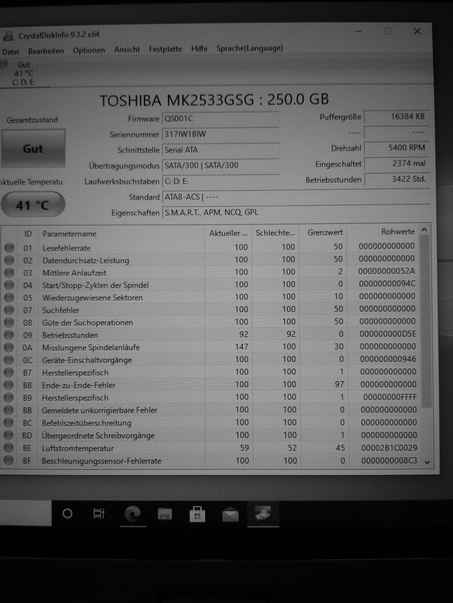
Task: Open the Bearbeiten menu
Action: click(x=46, y=51)
